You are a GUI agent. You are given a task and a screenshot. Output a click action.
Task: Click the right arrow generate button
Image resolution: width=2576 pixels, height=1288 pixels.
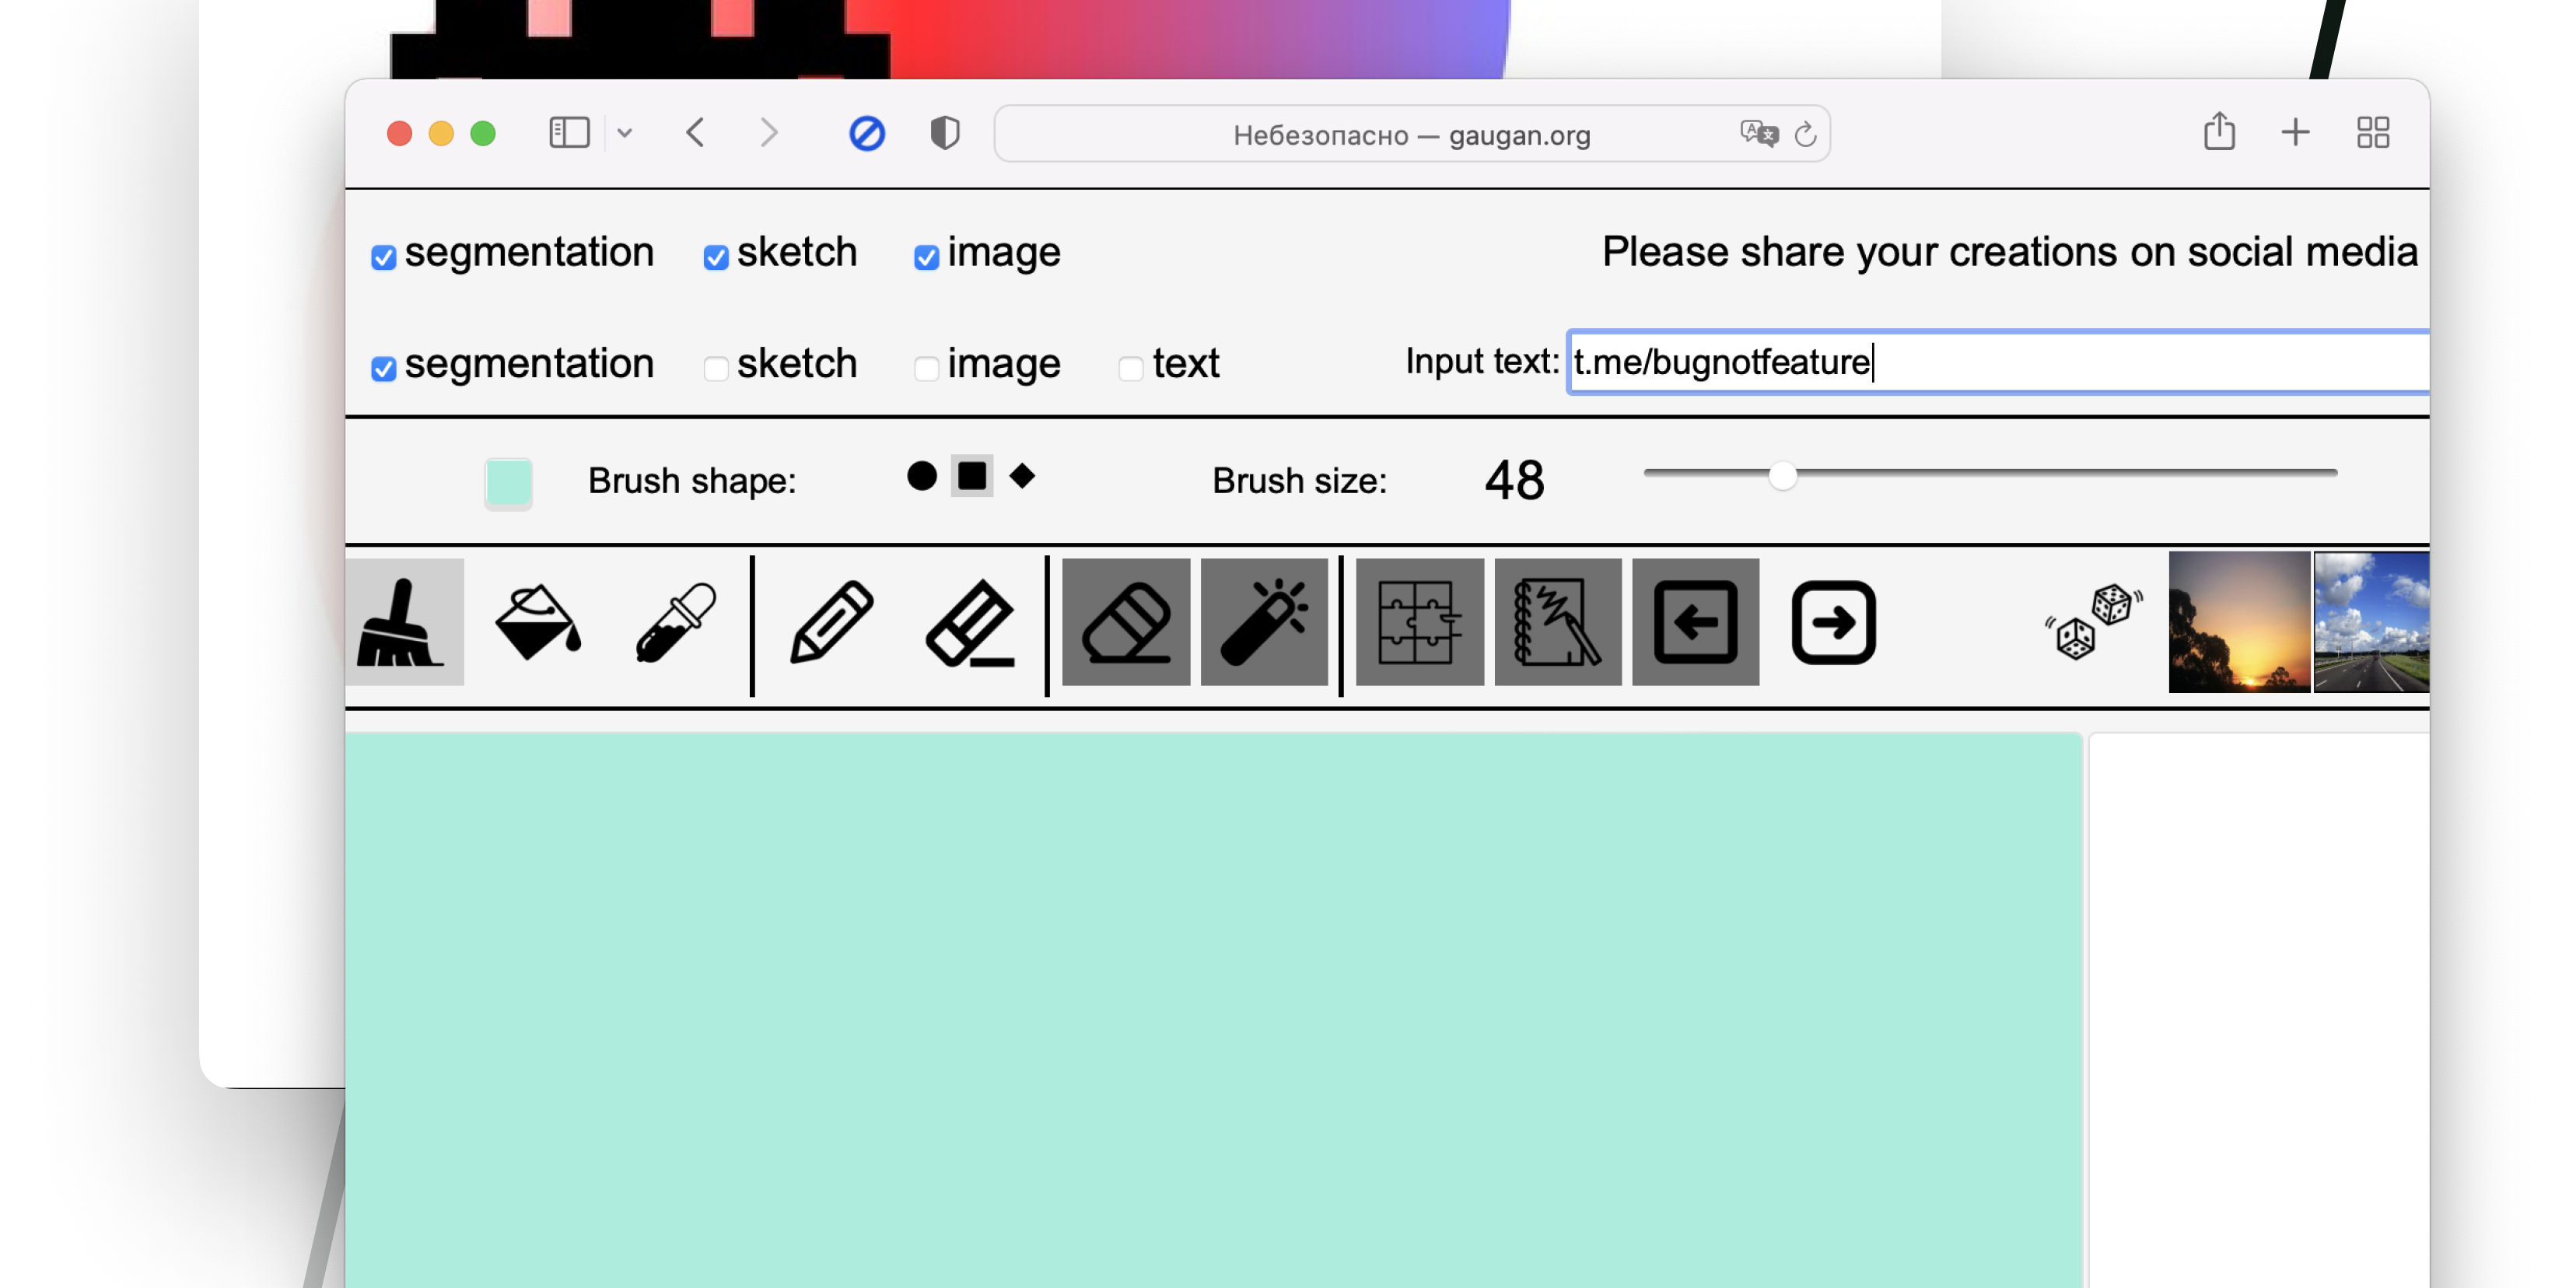point(1833,622)
